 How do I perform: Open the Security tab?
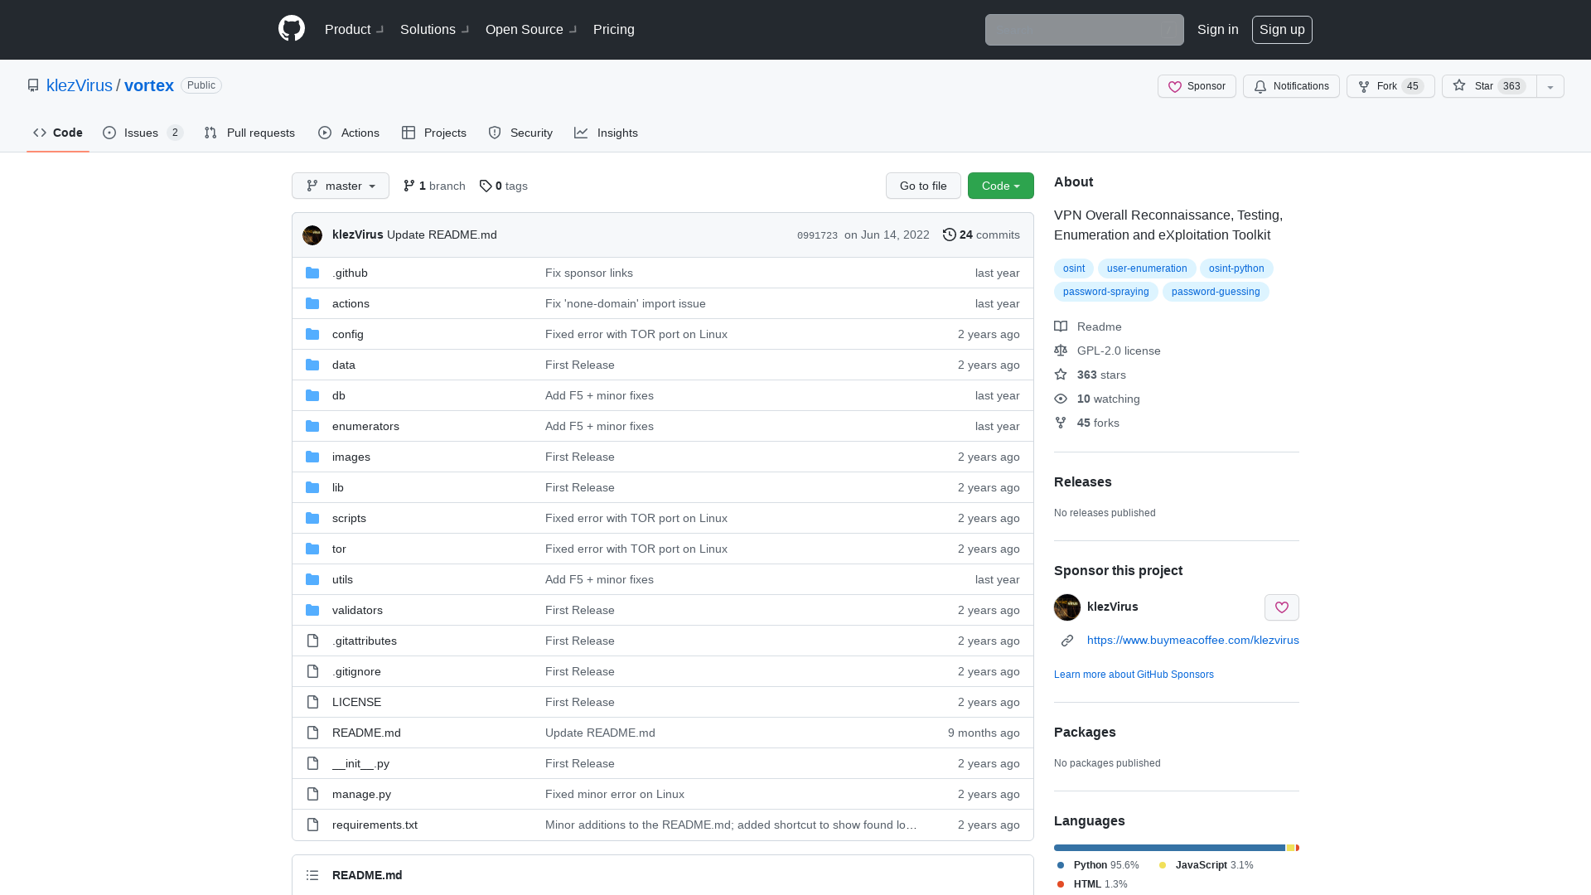point(520,133)
